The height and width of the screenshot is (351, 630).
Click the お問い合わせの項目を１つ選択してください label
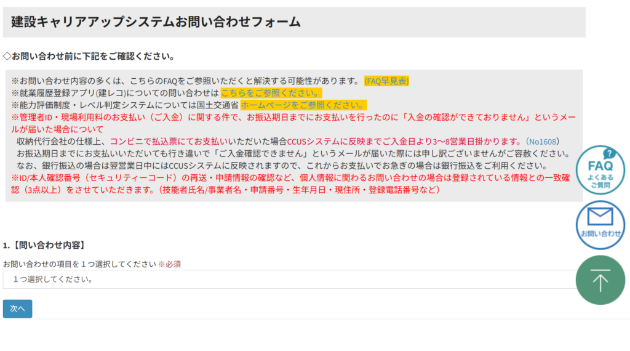(79, 264)
